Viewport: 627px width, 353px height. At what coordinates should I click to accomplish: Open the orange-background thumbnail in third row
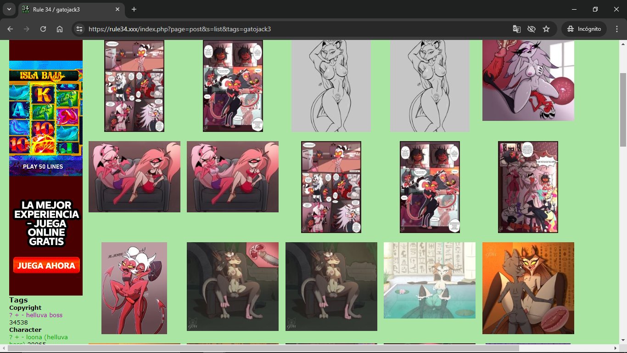(528, 288)
